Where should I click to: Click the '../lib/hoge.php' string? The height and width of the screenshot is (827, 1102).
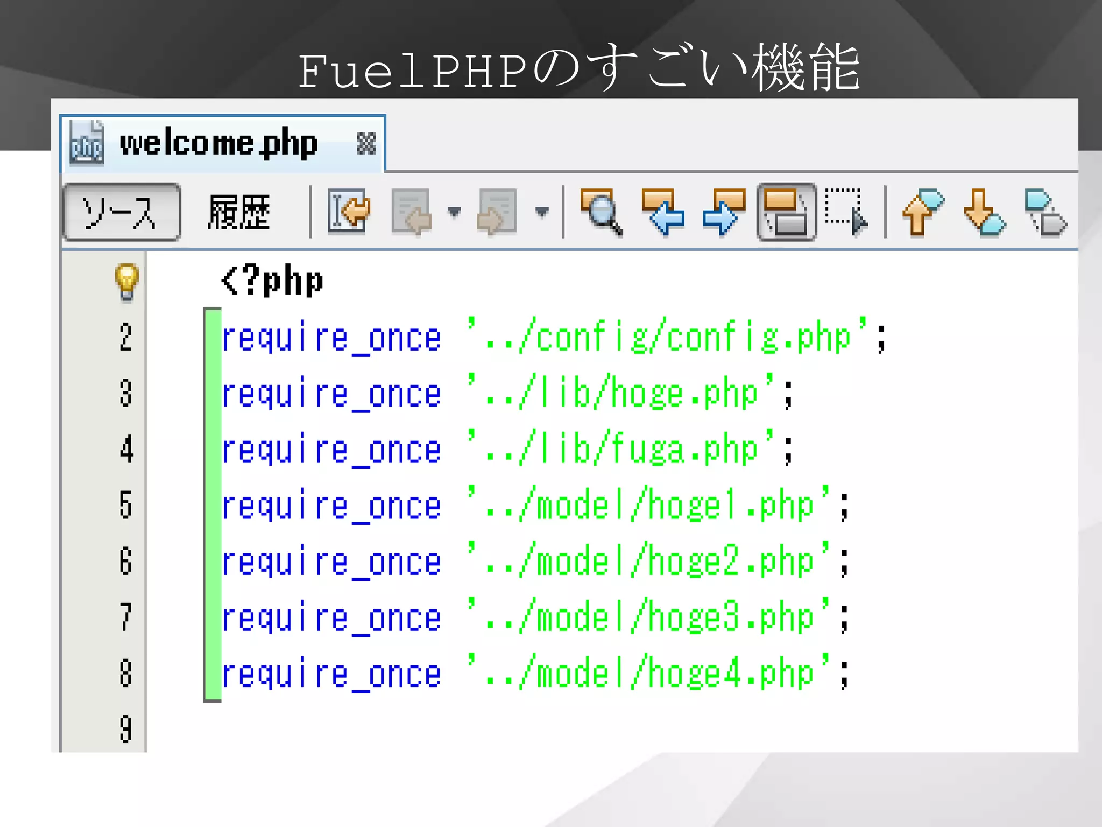621,393
